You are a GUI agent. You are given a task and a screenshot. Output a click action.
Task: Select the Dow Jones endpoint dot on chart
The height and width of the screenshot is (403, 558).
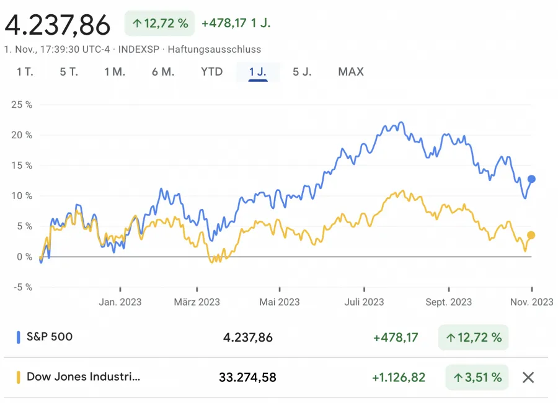tap(533, 234)
